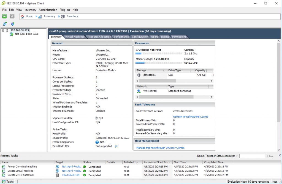This screenshot has width=282, height=184.
Task: Switch to the Users tab
Action: 155,37
